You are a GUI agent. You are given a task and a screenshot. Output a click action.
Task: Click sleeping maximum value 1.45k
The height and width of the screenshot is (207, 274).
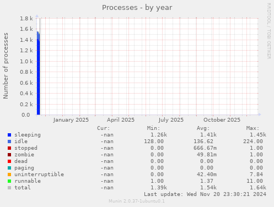click(258, 135)
